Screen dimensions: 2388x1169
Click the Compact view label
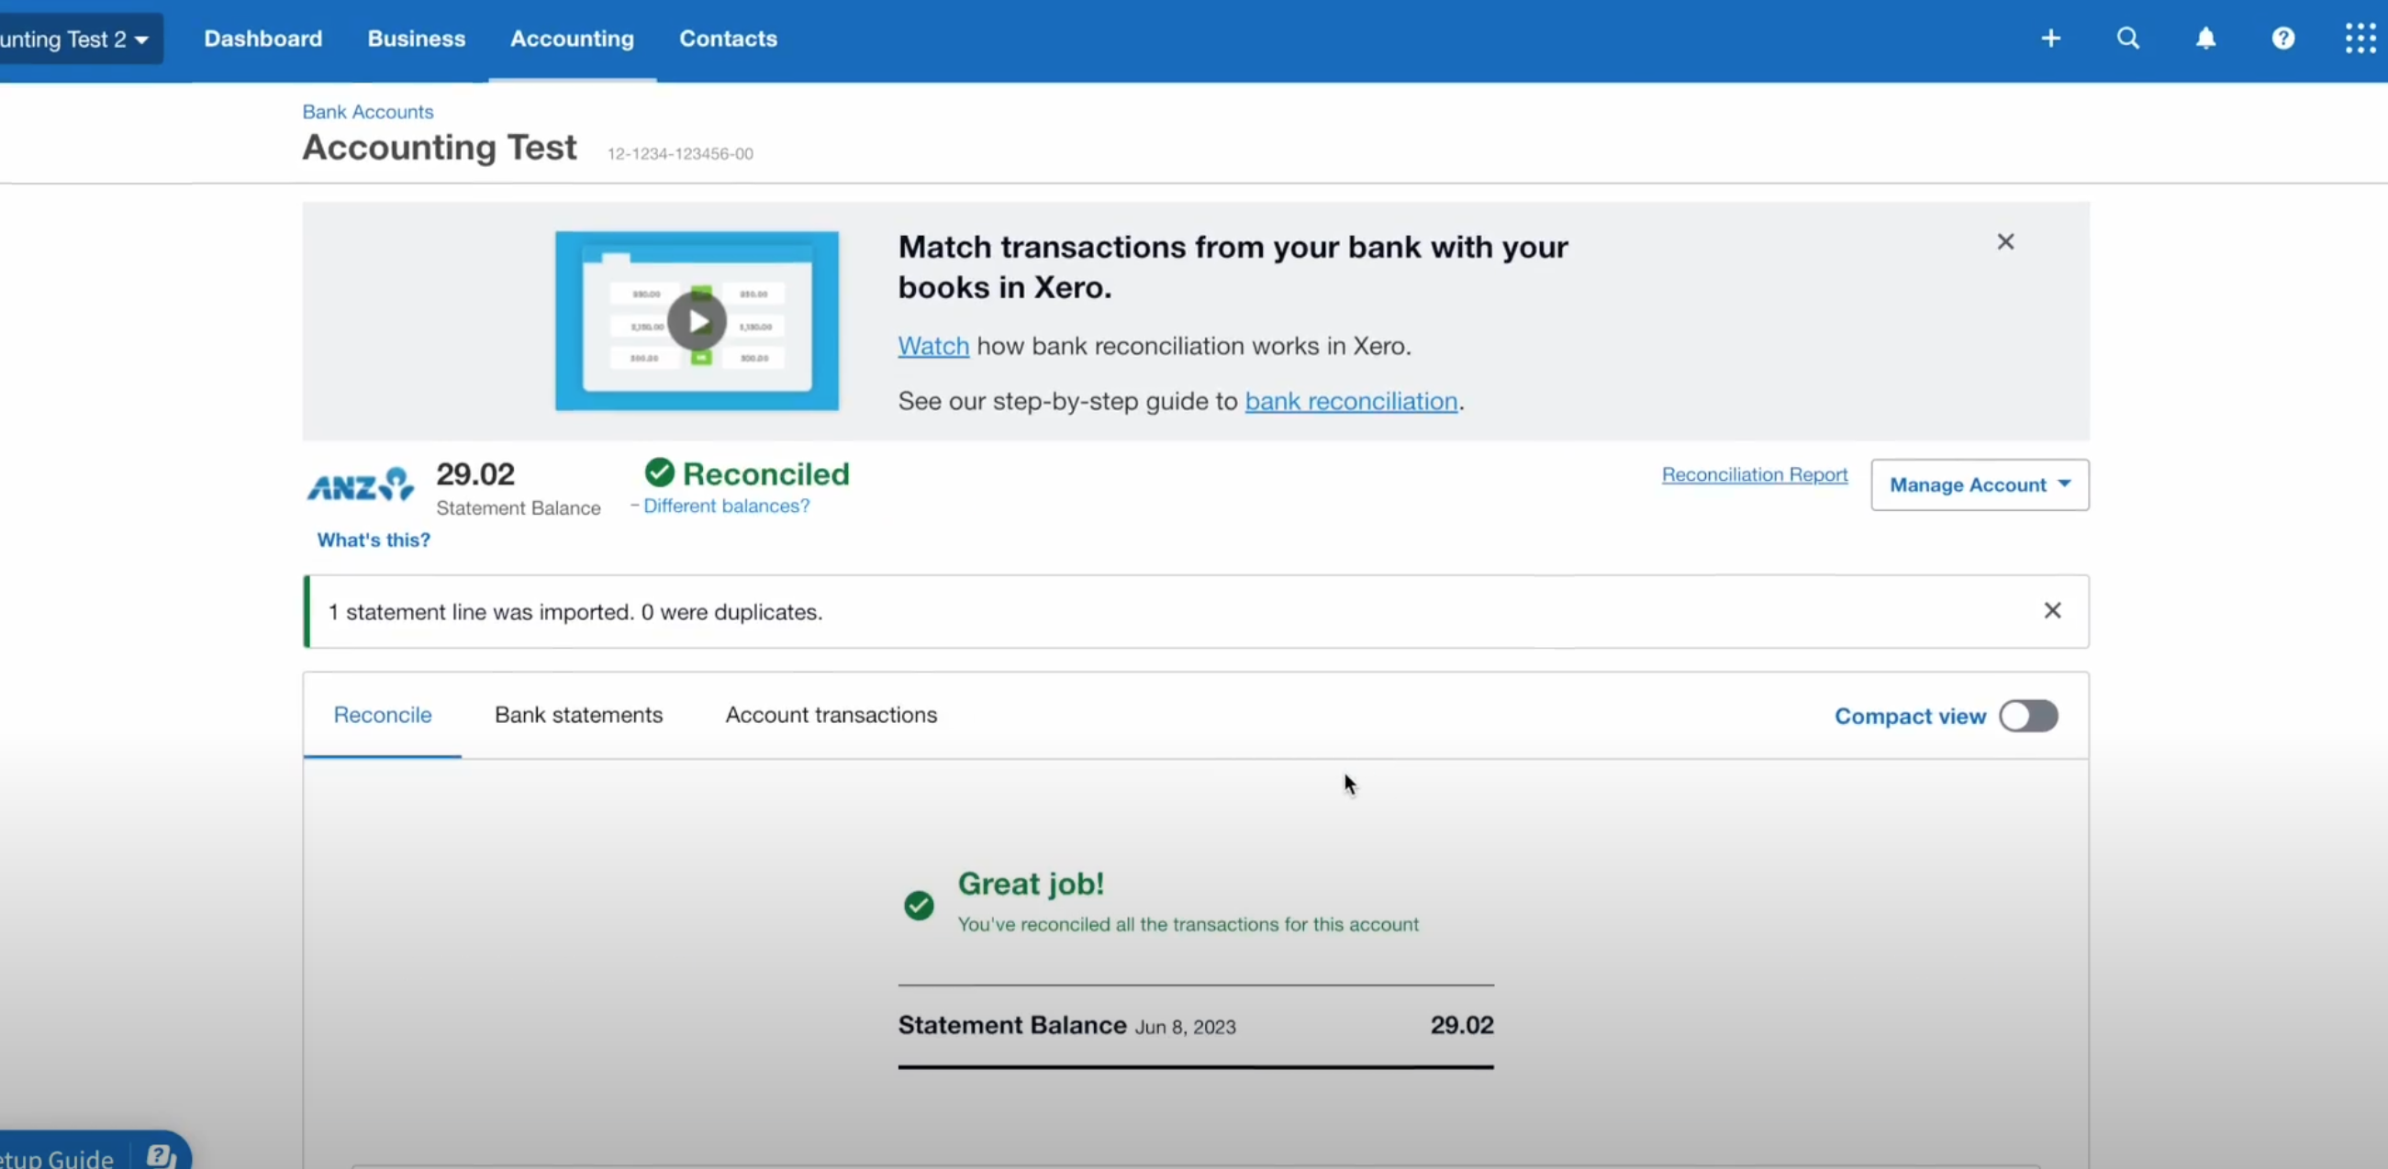pos(1910,717)
